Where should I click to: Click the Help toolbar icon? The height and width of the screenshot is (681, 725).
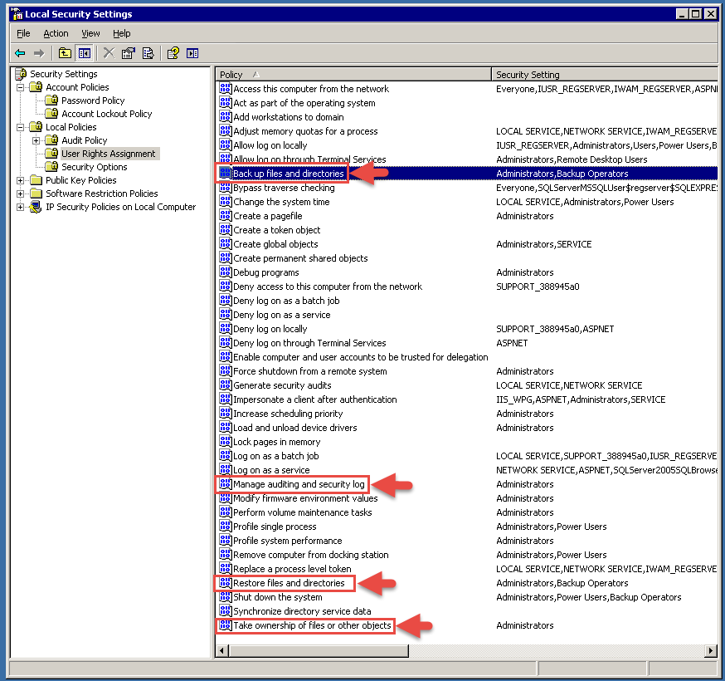click(173, 53)
